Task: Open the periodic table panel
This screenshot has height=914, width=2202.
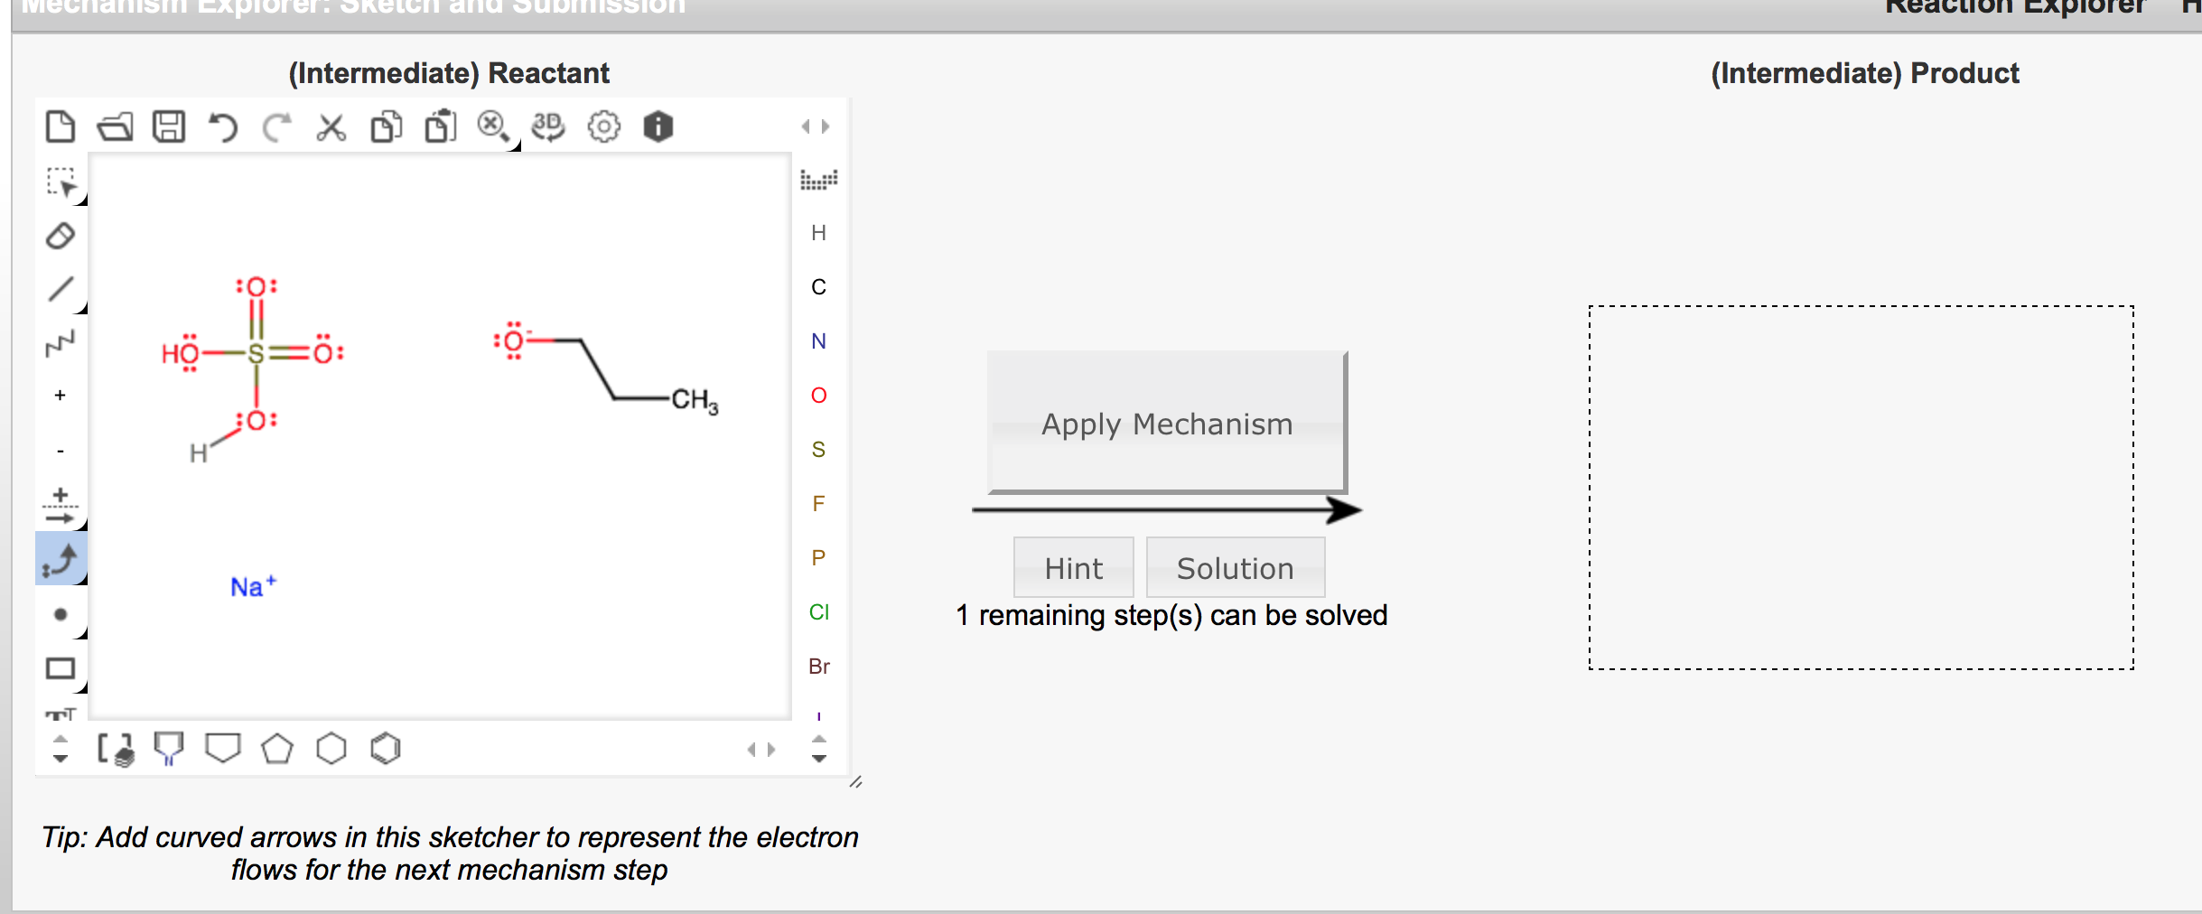Action: click(x=817, y=179)
